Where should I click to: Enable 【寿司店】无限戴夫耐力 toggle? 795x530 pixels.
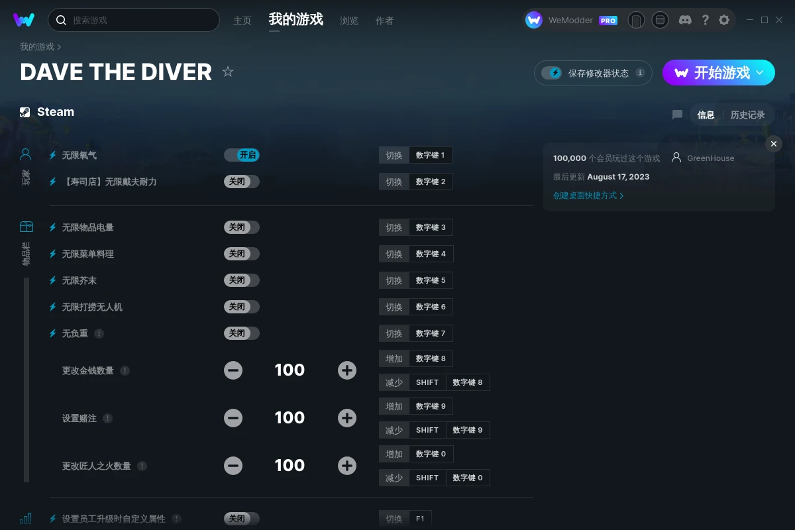(x=242, y=182)
